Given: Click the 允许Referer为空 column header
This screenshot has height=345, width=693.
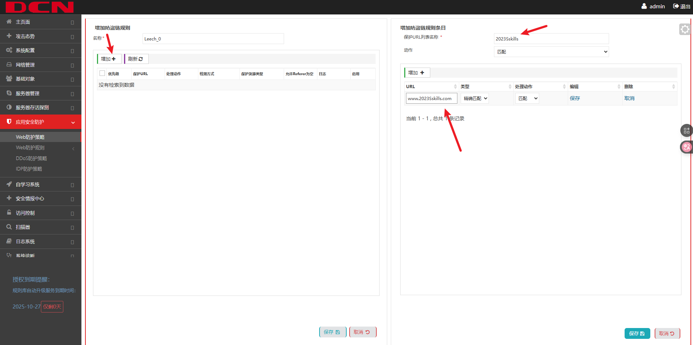Looking at the screenshot, I should (x=299, y=74).
